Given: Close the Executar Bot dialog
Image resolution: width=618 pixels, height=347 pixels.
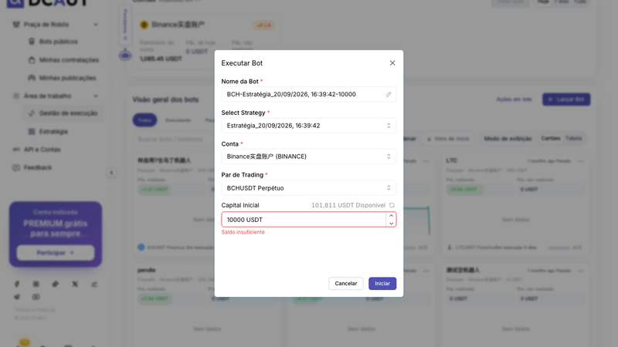Looking at the screenshot, I should coord(392,63).
